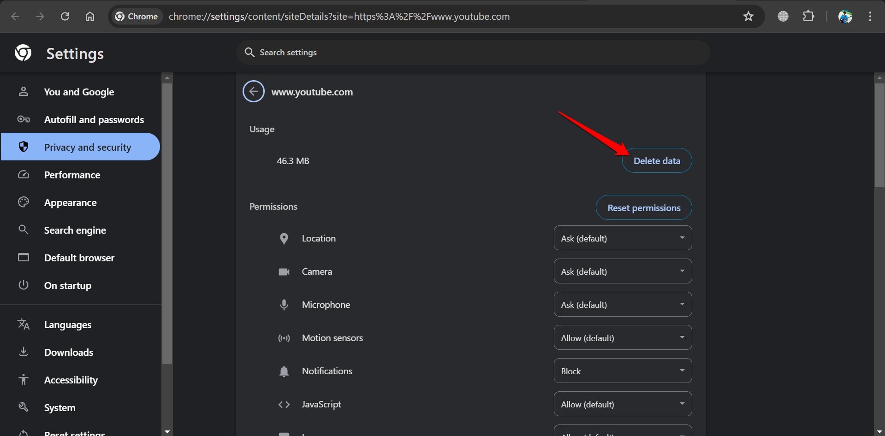Click the JavaScript code brackets icon
Viewport: 885px width, 436px height.
[284, 404]
